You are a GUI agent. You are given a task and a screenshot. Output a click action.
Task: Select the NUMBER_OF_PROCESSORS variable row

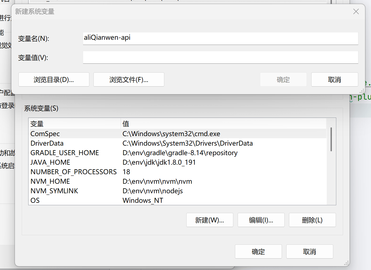pos(74,172)
